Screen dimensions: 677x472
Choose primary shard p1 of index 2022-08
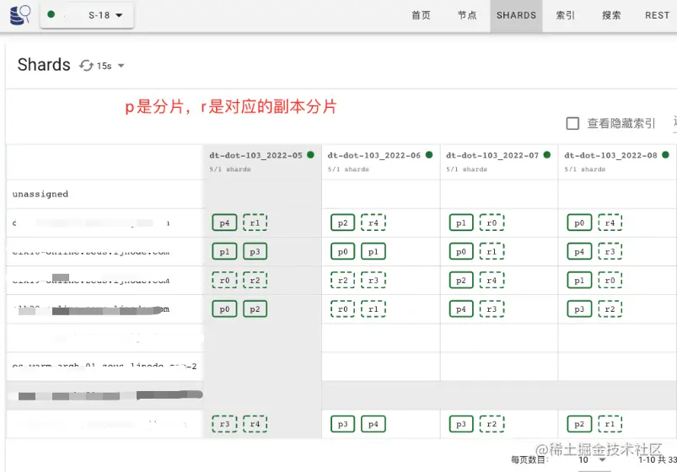(579, 281)
